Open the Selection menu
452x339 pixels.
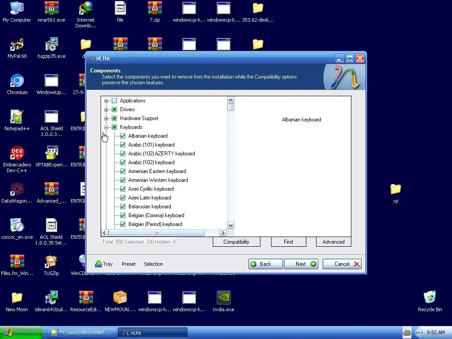click(x=153, y=264)
